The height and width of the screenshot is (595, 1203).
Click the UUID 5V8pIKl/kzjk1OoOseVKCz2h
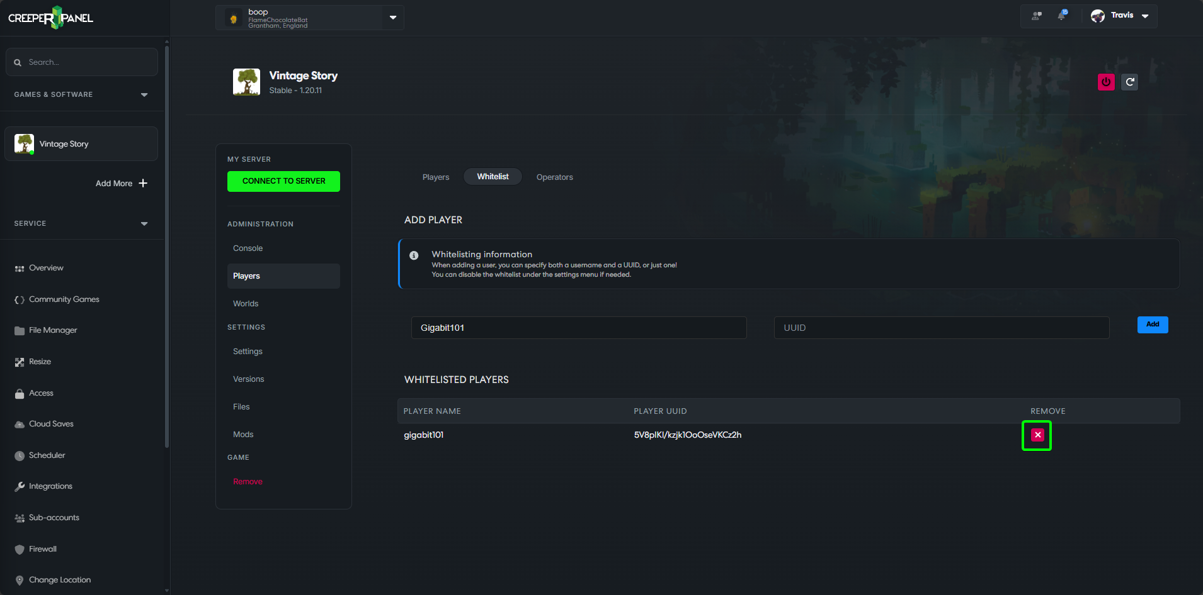[x=688, y=435]
